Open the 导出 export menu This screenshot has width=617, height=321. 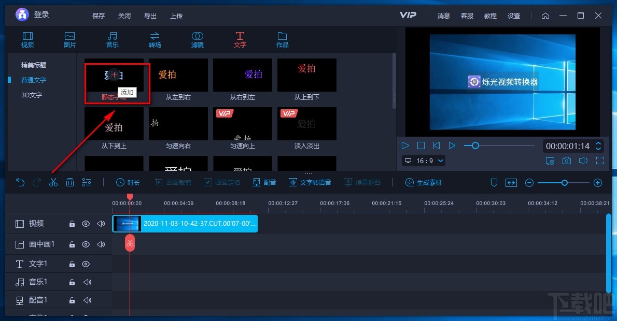click(150, 16)
